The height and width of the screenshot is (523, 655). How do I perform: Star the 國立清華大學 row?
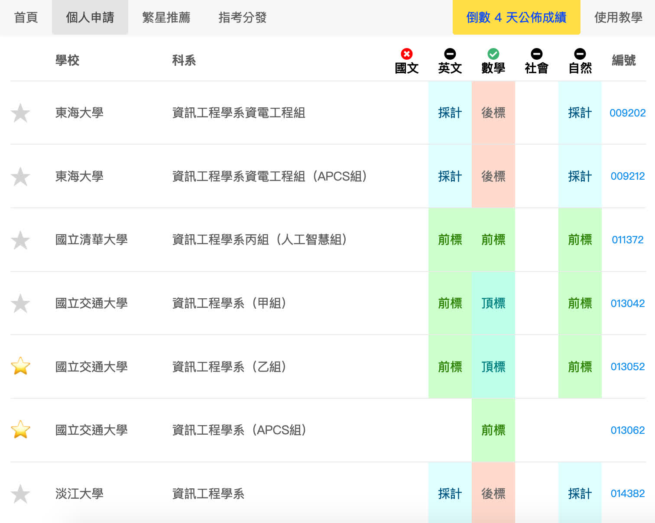pyautogui.click(x=20, y=240)
